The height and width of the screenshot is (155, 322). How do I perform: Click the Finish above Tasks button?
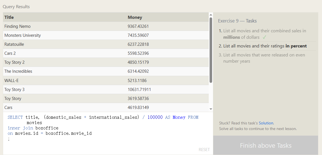pos(266,145)
